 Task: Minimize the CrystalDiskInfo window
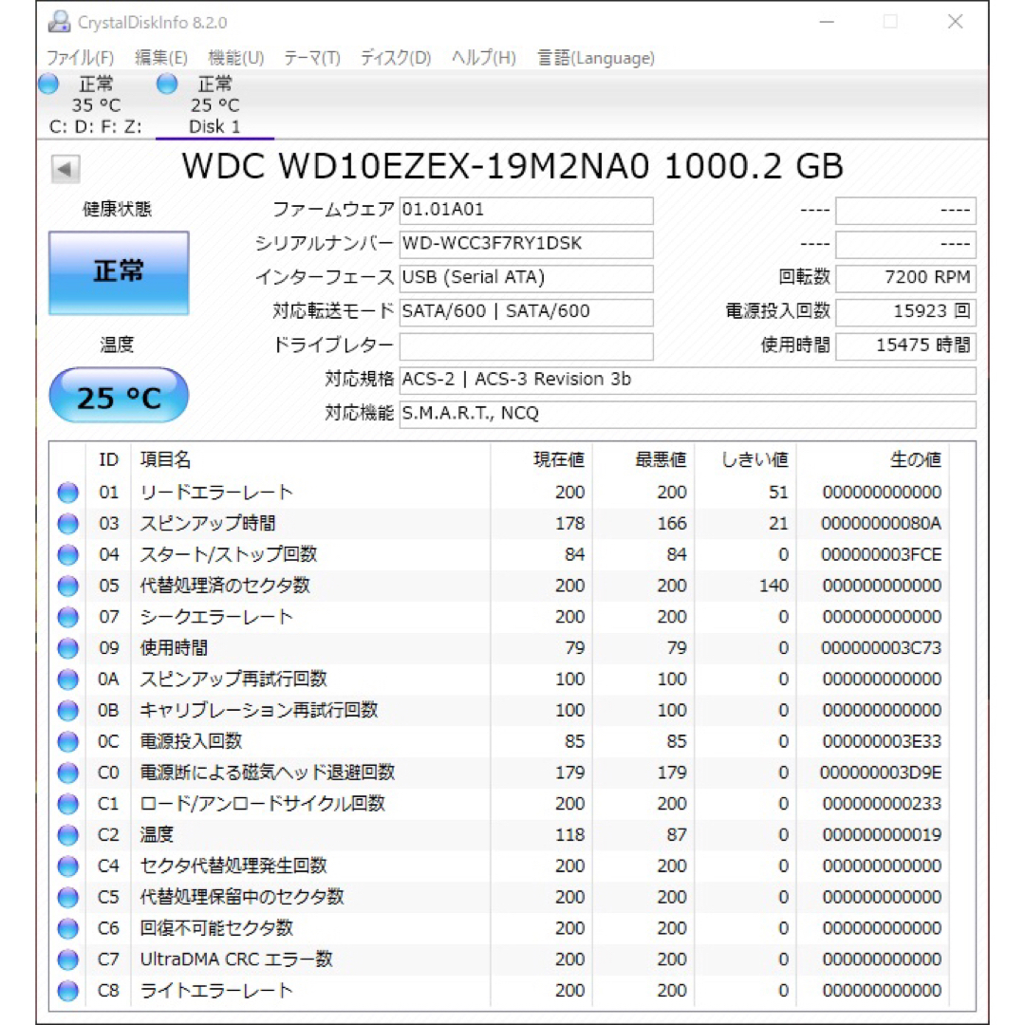[827, 22]
